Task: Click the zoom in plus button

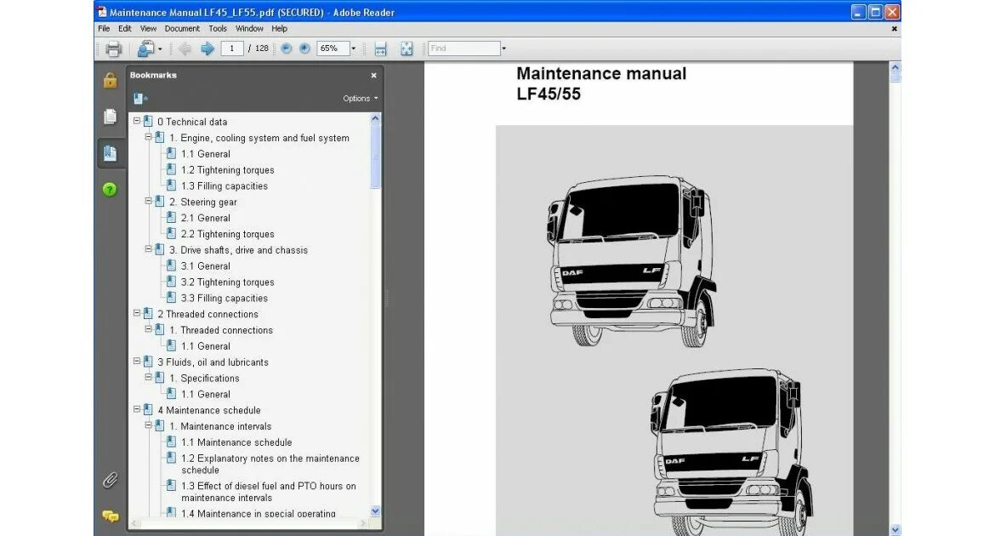Action: tap(304, 48)
